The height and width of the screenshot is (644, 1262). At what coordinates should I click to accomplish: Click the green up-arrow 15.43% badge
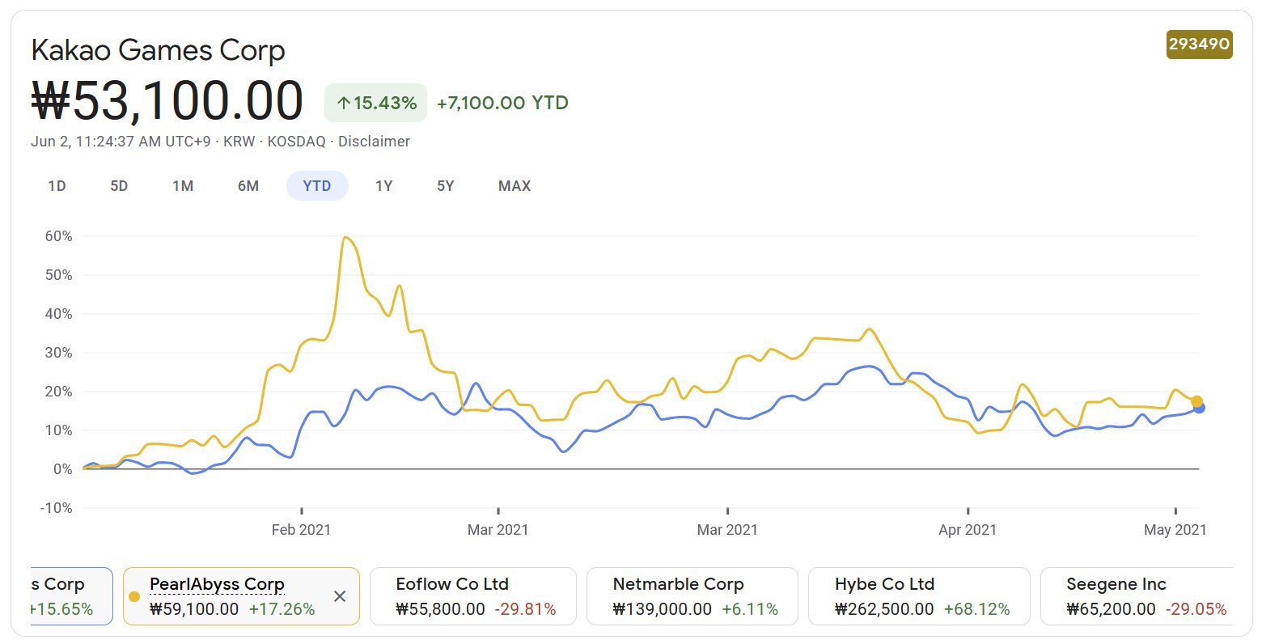[375, 103]
